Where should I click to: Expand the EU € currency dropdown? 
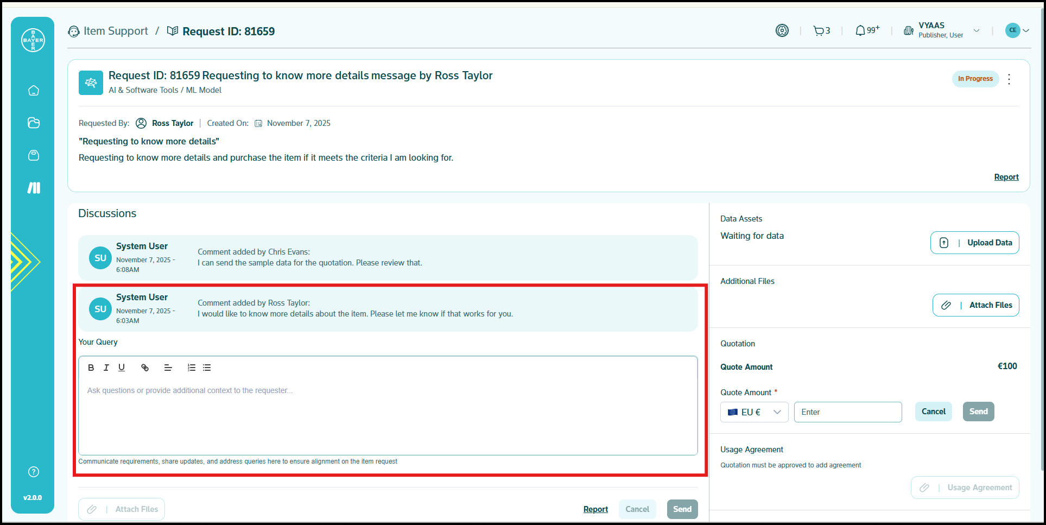[x=754, y=412]
